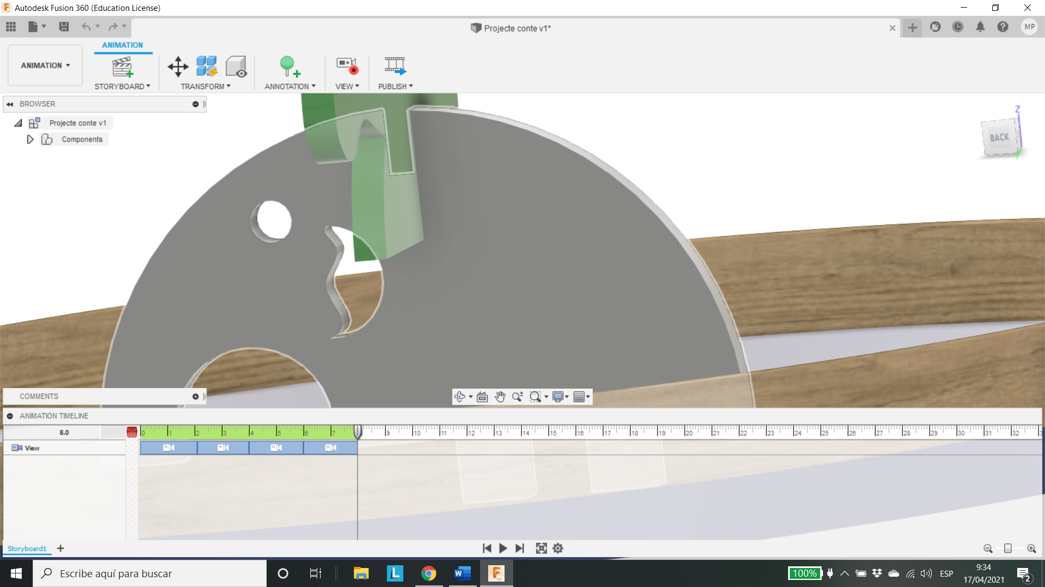Switch to the Storyboard1 tab

[27, 549]
